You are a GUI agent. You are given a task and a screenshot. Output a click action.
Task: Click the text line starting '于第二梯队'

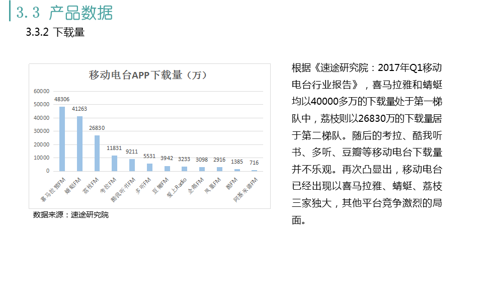pos(367,135)
